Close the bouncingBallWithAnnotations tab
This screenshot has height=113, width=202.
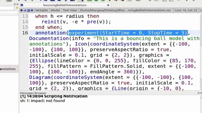[108, 5]
